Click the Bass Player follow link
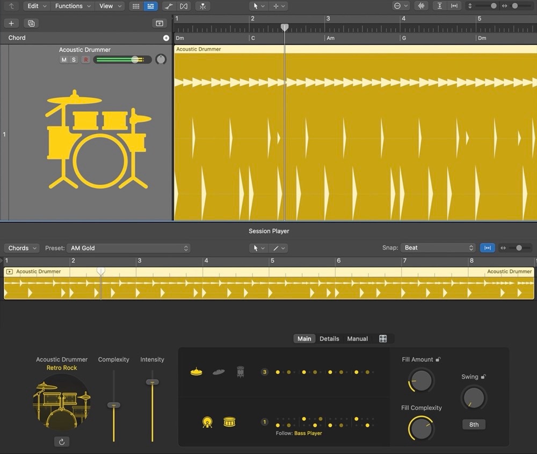Viewport: 537px width, 454px height. coord(308,433)
